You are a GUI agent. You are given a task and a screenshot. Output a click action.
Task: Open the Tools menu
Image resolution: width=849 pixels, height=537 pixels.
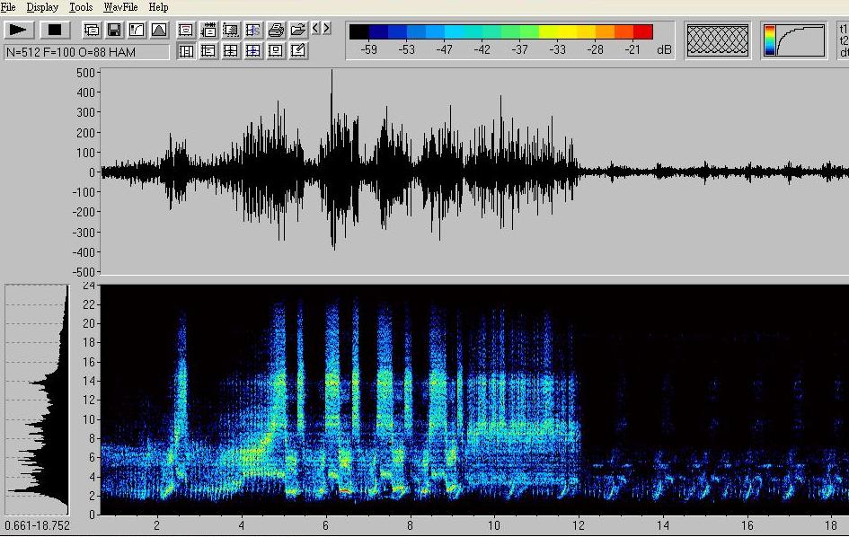(81, 7)
